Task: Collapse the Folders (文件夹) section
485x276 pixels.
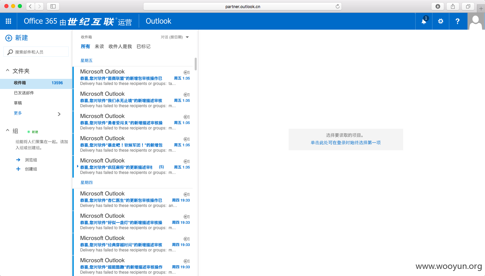Action: [x=8, y=71]
